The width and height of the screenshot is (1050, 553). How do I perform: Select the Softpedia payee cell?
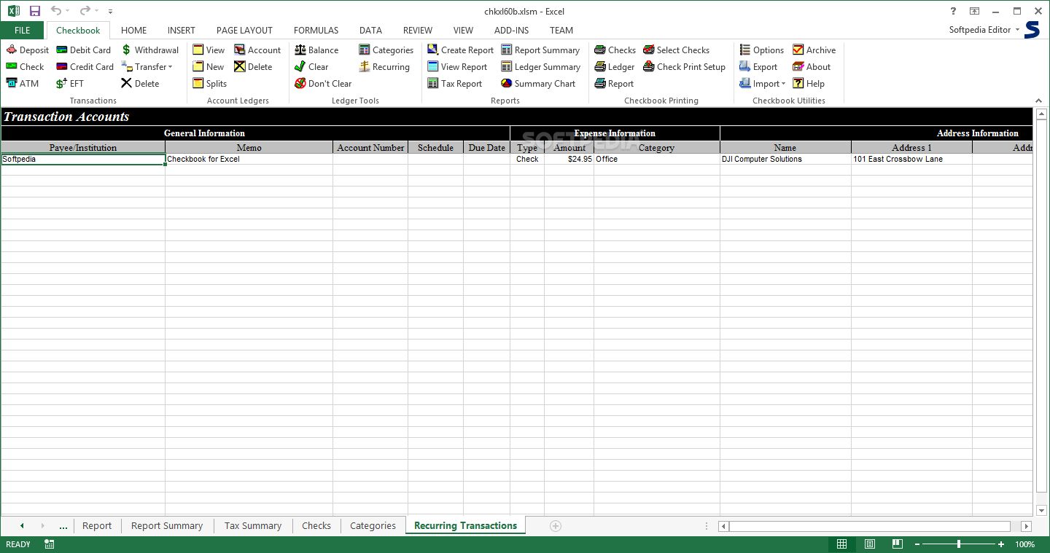pyautogui.click(x=83, y=159)
